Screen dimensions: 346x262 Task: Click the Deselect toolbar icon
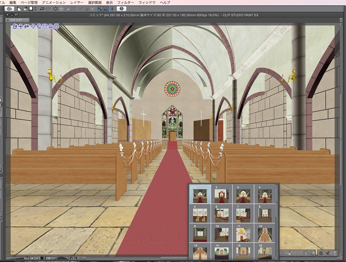81,9
